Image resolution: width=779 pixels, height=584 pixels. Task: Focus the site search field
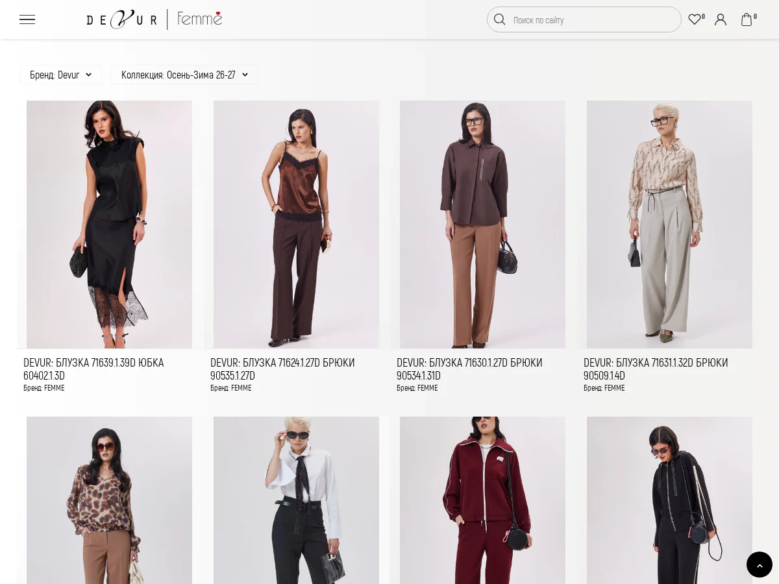tap(584, 19)
